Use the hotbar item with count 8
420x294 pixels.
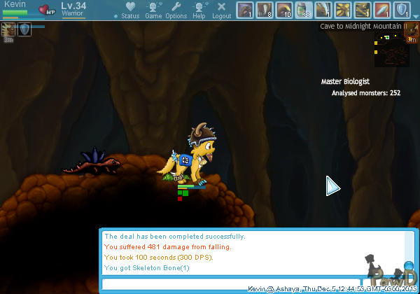[x=265, y=10]
